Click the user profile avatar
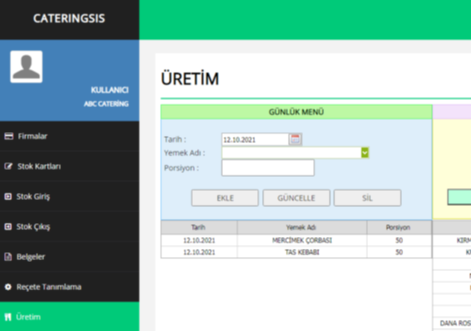The height and width of the screenshot is (331, 471). pyautogui.click(x=26, y=67)
